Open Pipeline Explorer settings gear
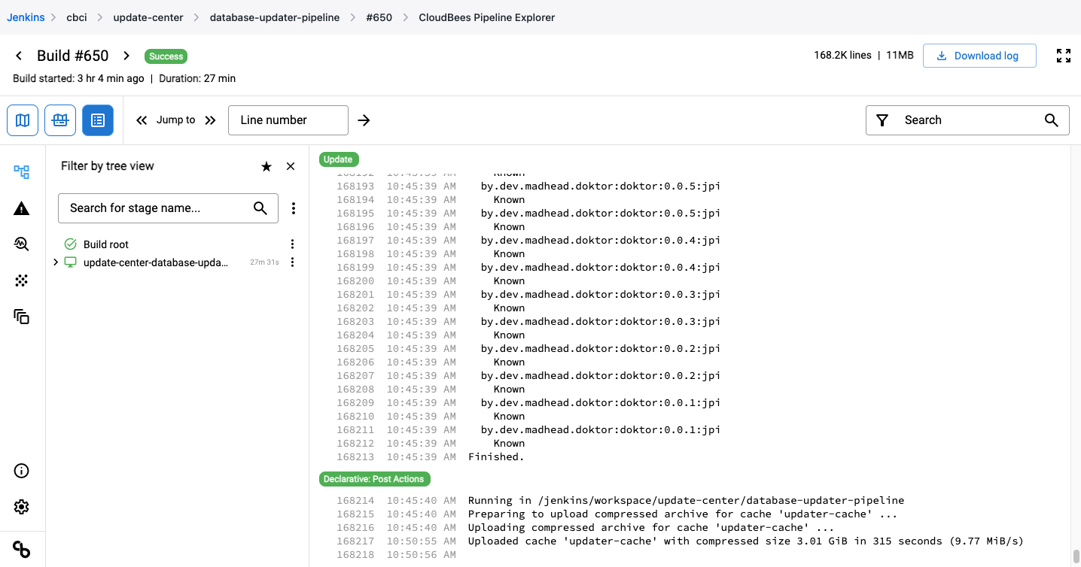 coord(21,507)
